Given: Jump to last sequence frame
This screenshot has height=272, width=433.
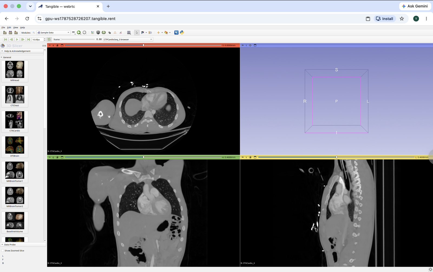Looking at the screenshot, I should click(x=28, y=39).
